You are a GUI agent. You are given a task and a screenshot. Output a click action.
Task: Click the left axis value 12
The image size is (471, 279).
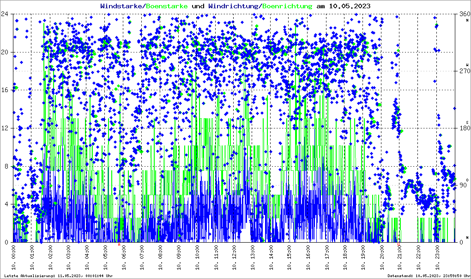tap(5, 128)
